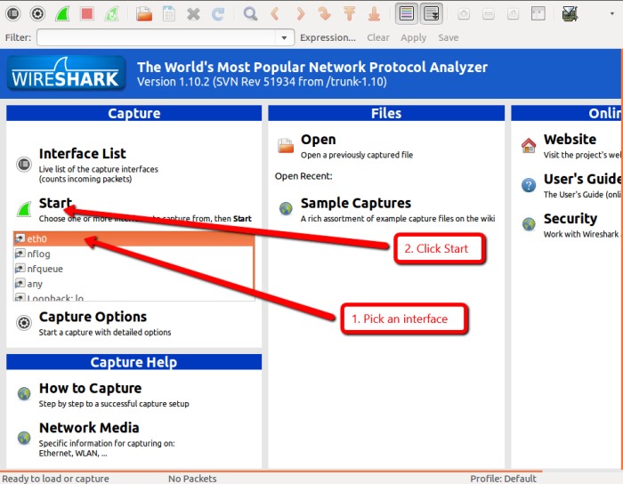Click gear icon beside Capture Options
Viewport: 623px width, 484px height.
coord(24,323)
